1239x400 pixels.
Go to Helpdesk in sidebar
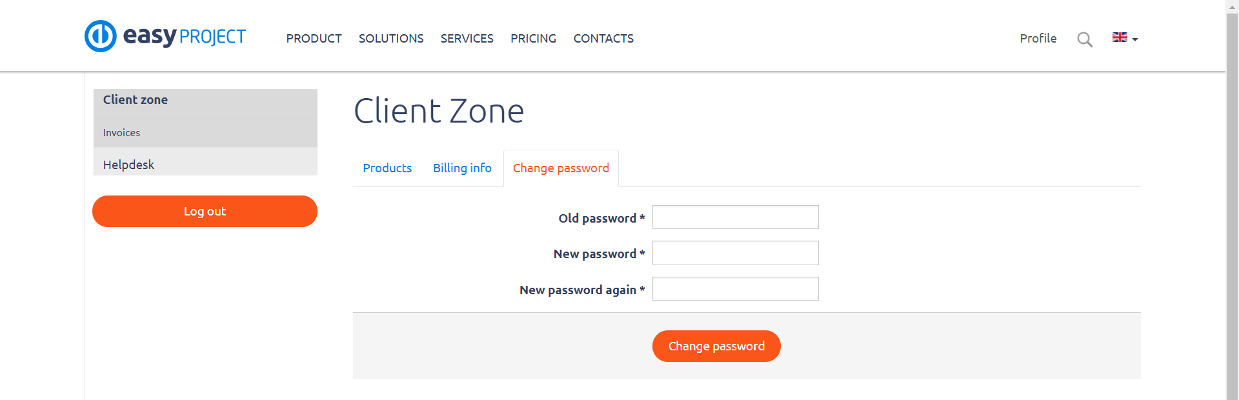pyautogui.click(x=128, y=165)
